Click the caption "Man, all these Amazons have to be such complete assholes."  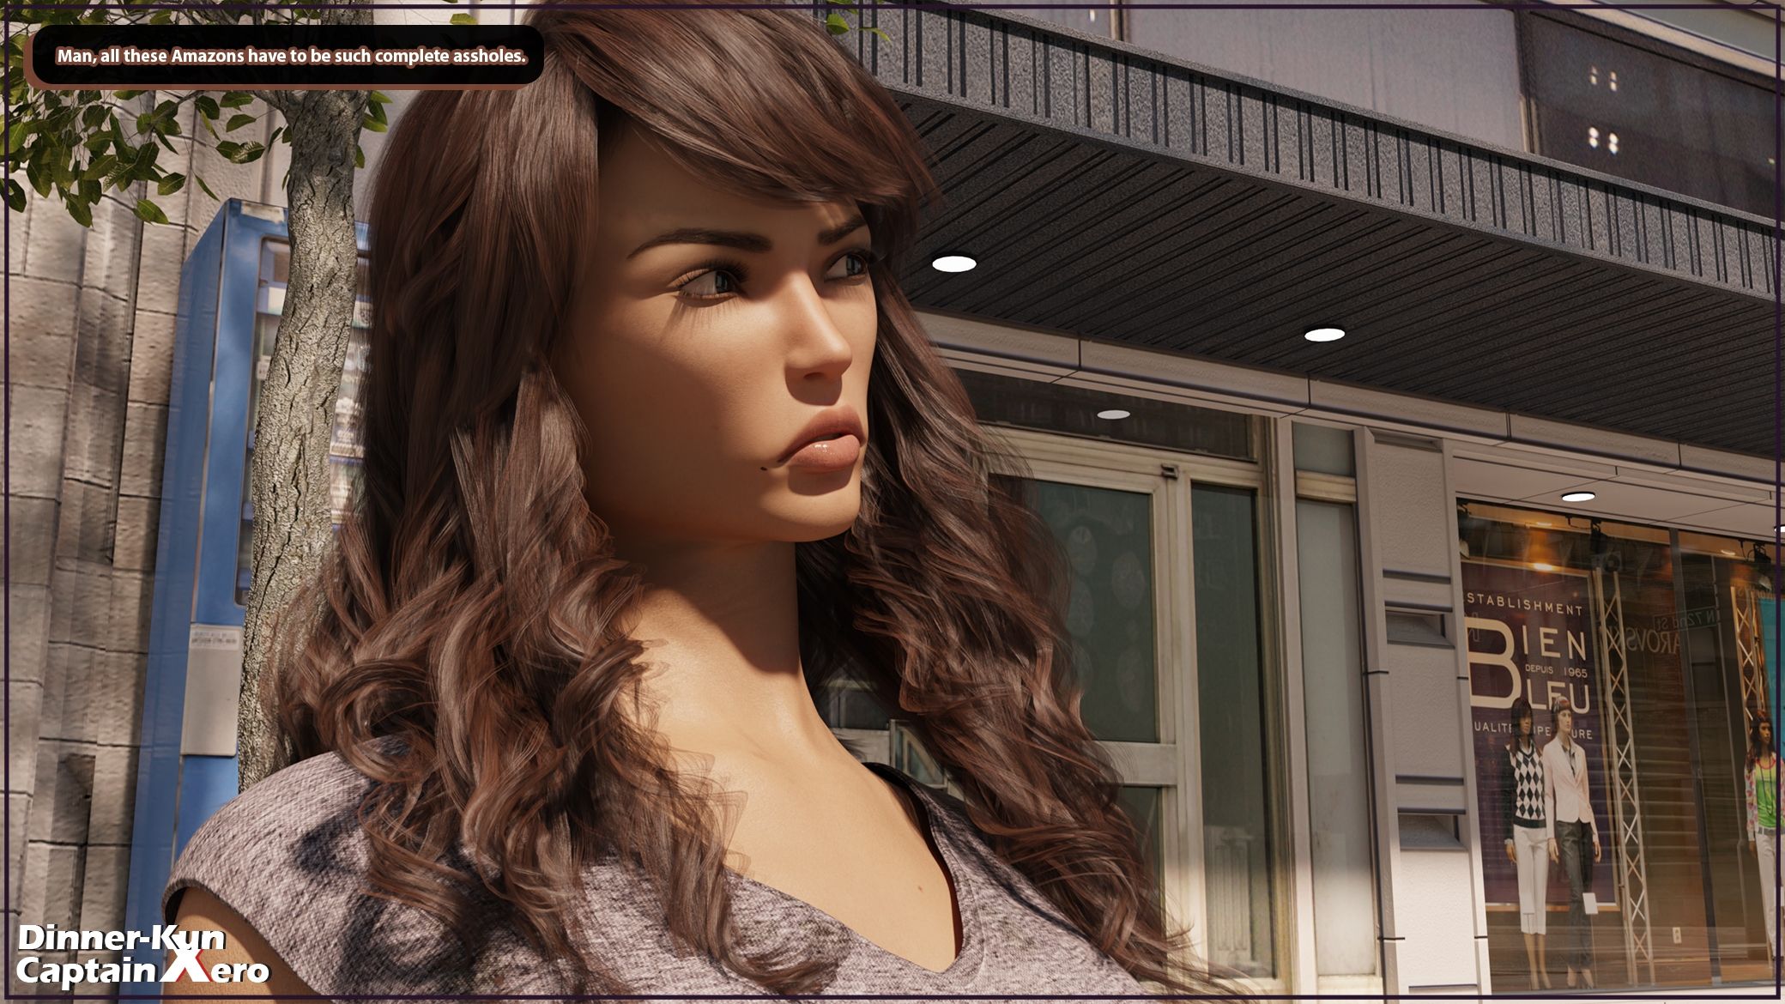[x=291, y=57]
